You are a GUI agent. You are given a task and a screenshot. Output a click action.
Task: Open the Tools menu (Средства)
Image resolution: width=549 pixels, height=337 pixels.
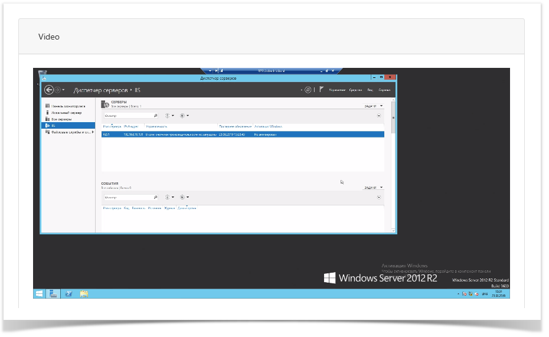(355, 90)
